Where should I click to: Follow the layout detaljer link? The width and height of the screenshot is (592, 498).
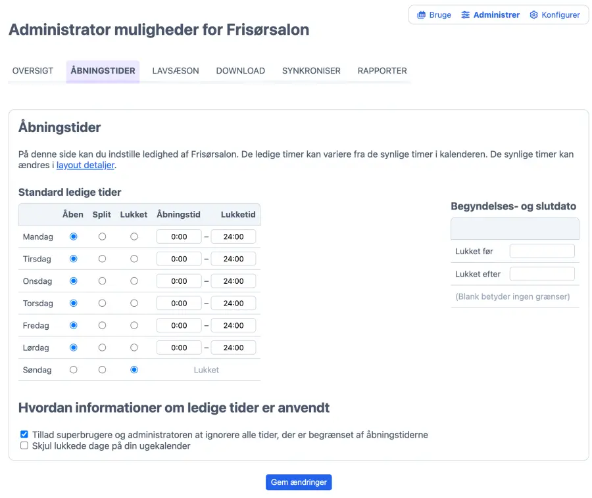[x=86, y=166]
